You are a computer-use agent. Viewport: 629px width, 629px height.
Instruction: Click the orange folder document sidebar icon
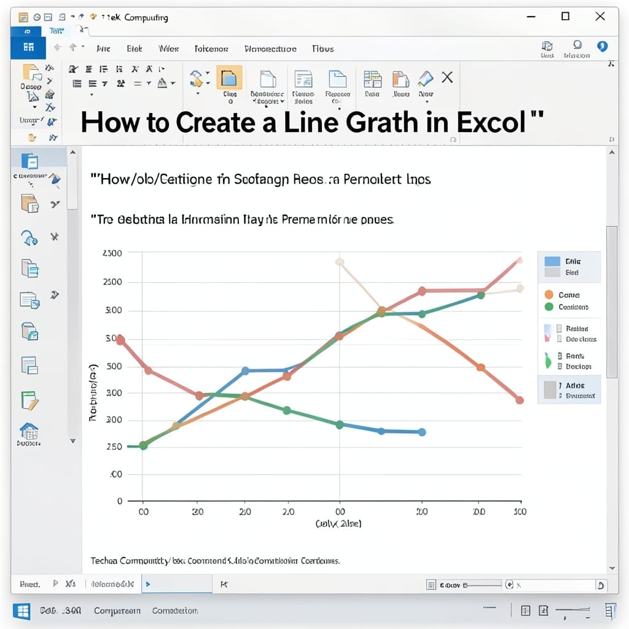click(x=29, y=203)
